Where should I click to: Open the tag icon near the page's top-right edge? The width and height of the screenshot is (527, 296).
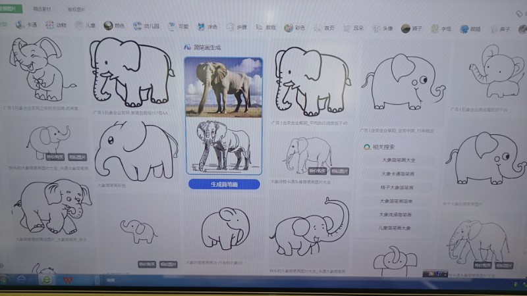pyautogui.click(x=519, y=13)
